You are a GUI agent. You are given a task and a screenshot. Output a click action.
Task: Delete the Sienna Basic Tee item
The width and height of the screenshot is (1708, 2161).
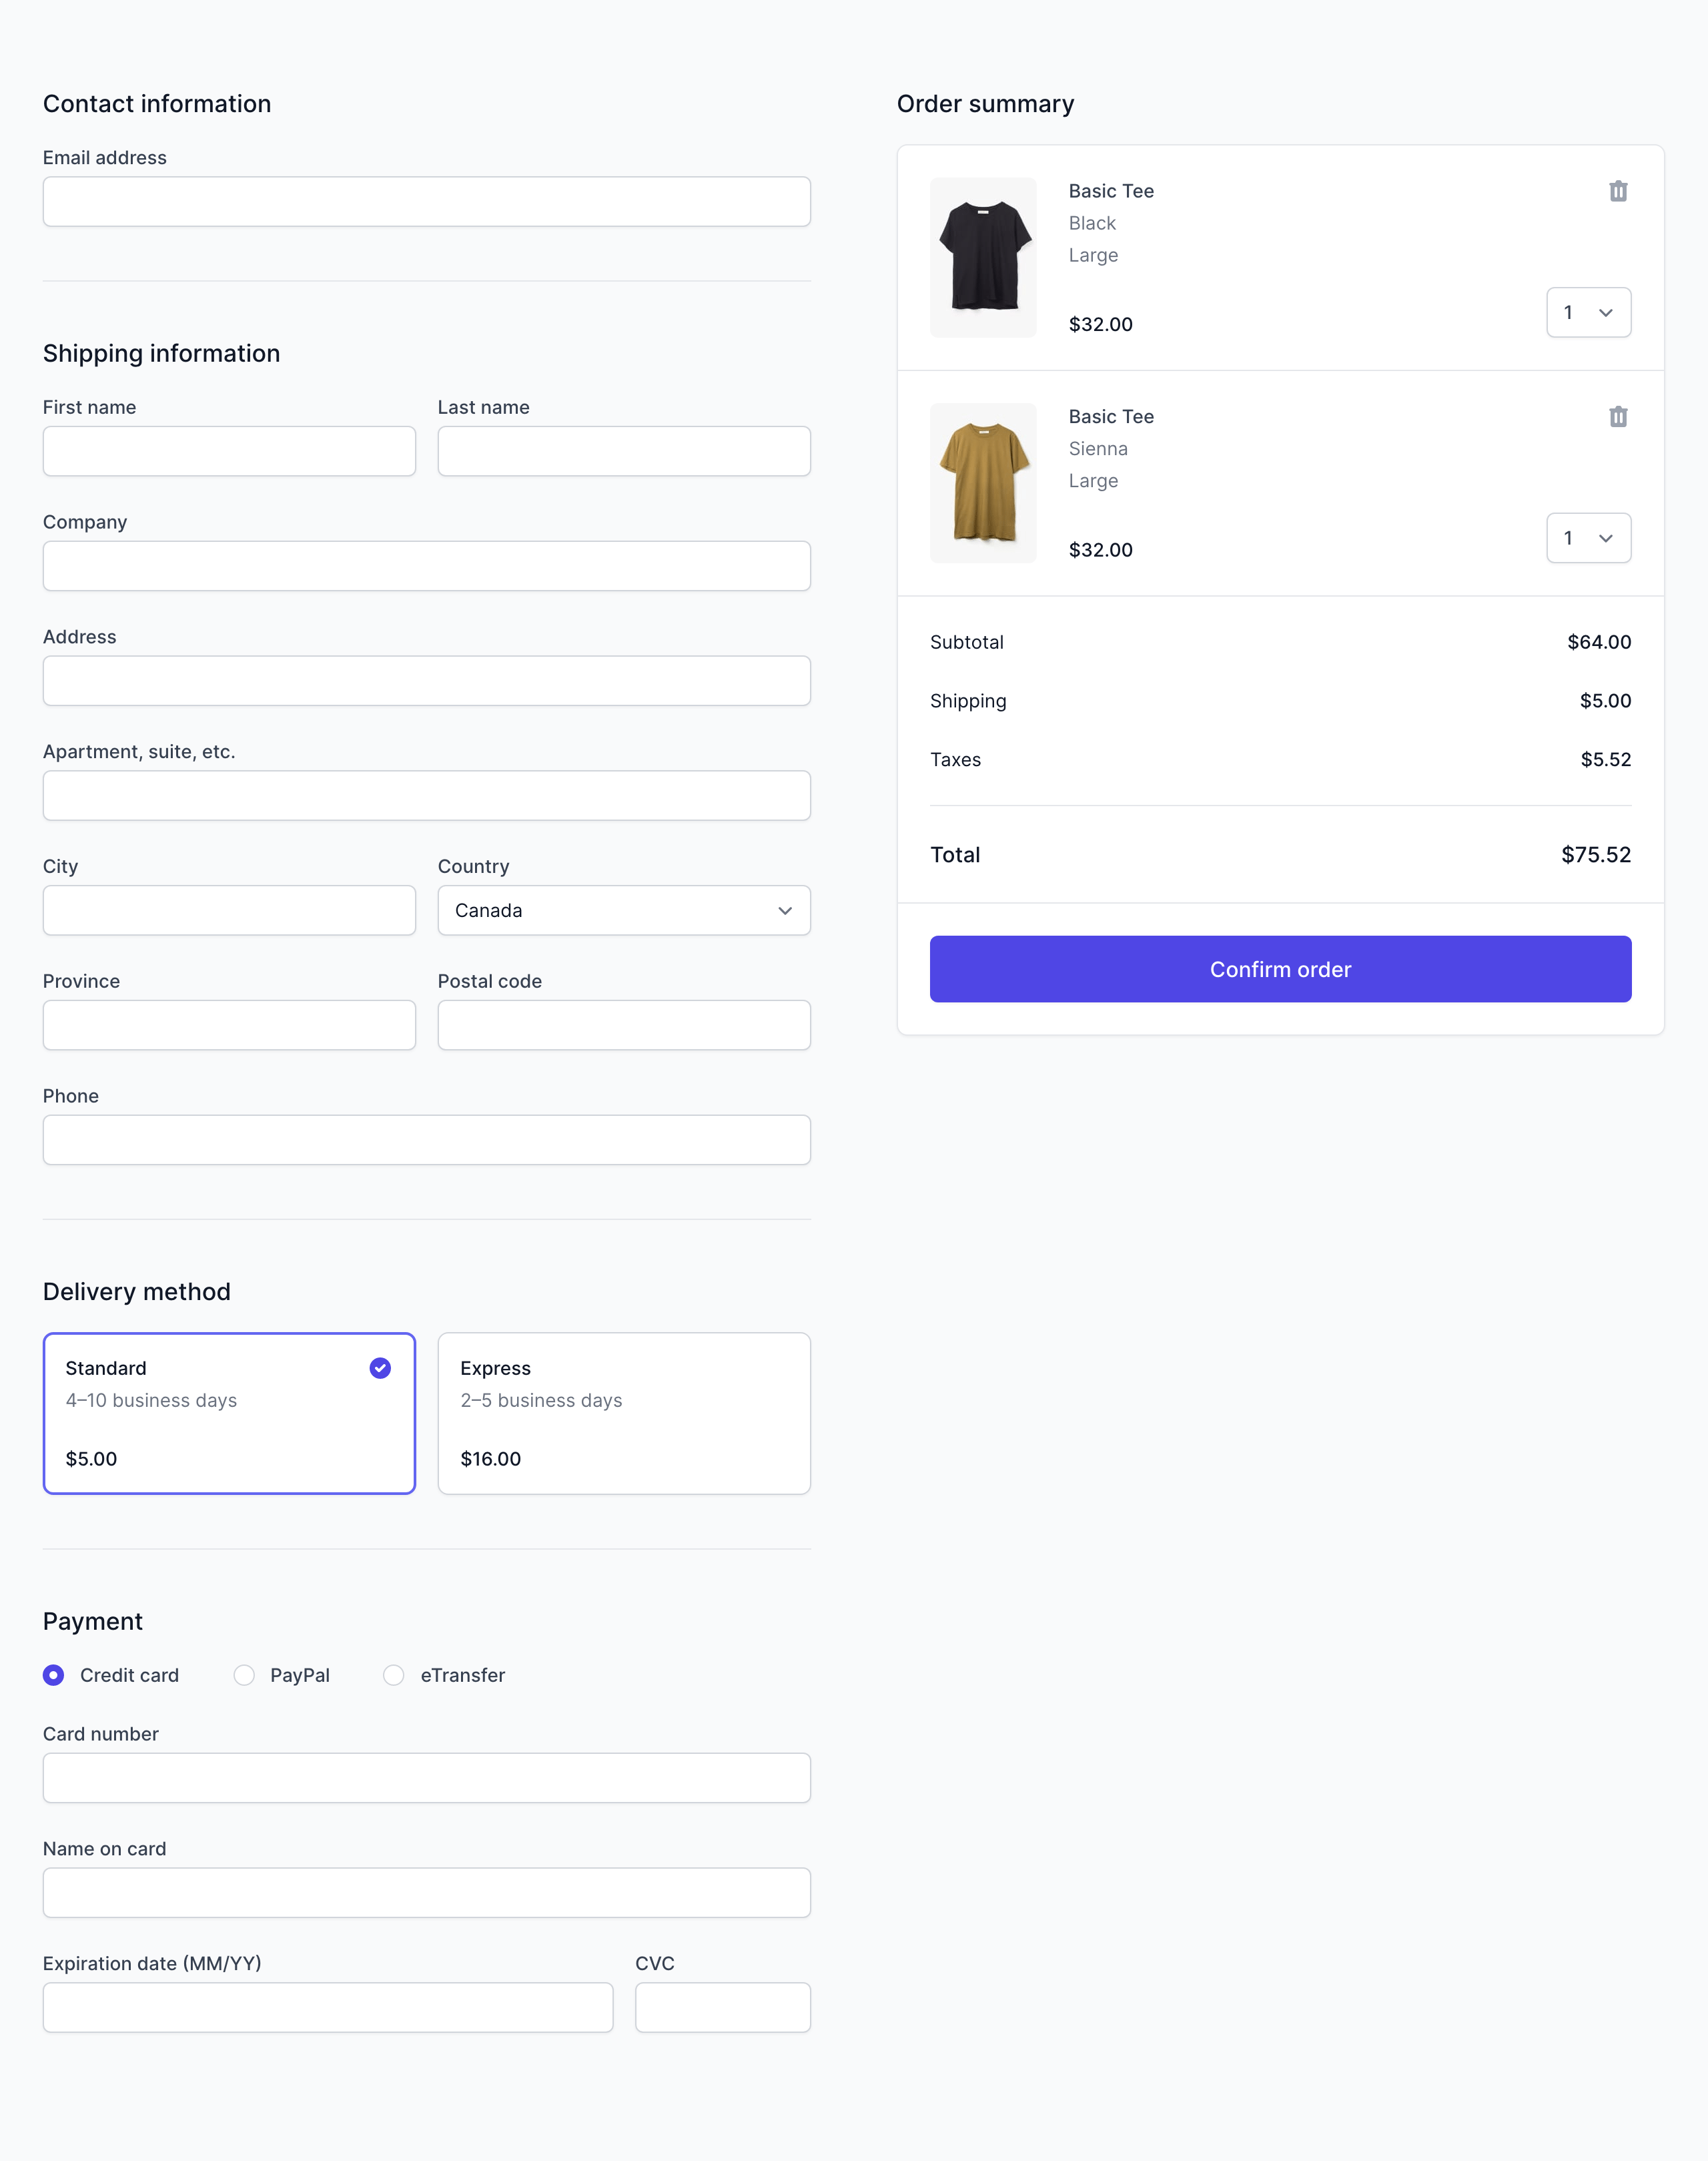(1617, 416)
